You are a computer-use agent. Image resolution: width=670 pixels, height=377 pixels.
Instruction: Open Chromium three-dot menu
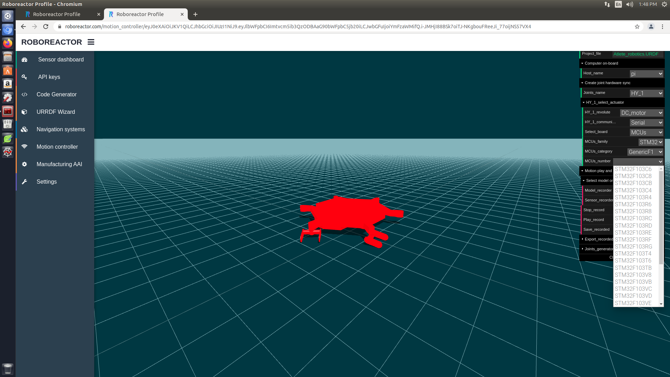coord(663,27)
